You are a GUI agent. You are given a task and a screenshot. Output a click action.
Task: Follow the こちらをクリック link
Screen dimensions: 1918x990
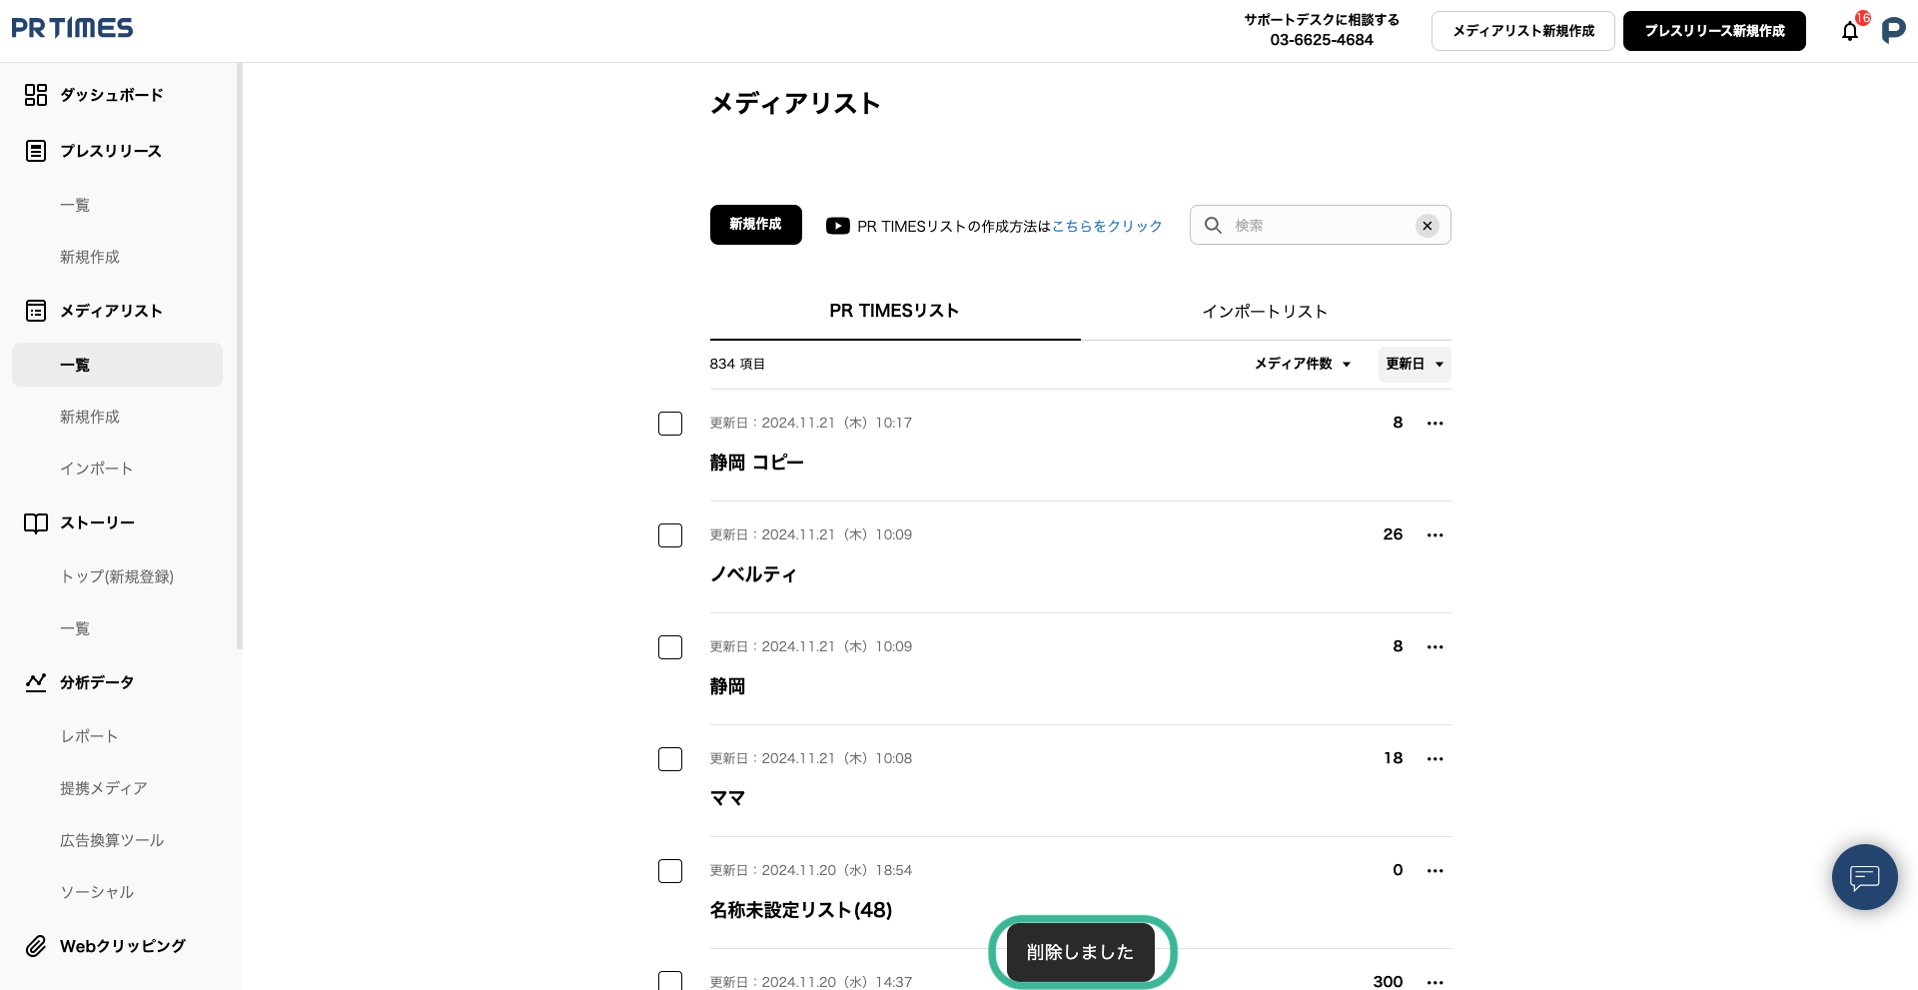(x=1107, y=227)
